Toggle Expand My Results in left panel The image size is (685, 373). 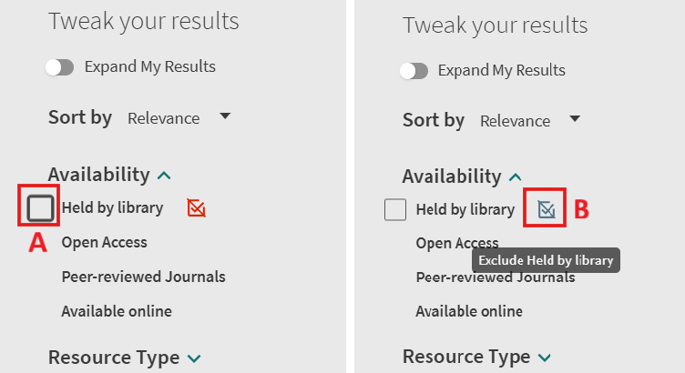pyautogui.click(x=59, y=66)
